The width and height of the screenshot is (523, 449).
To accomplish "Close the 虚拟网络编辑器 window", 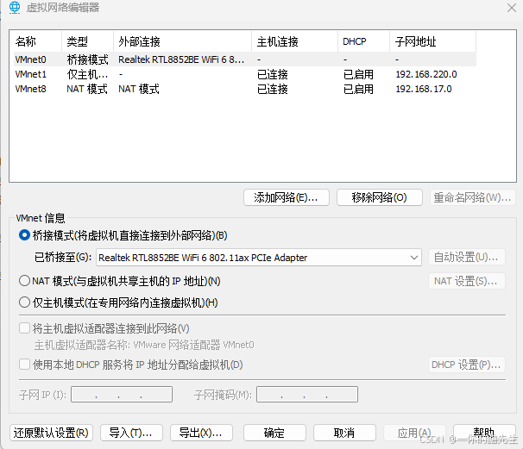I will [511, 8].
